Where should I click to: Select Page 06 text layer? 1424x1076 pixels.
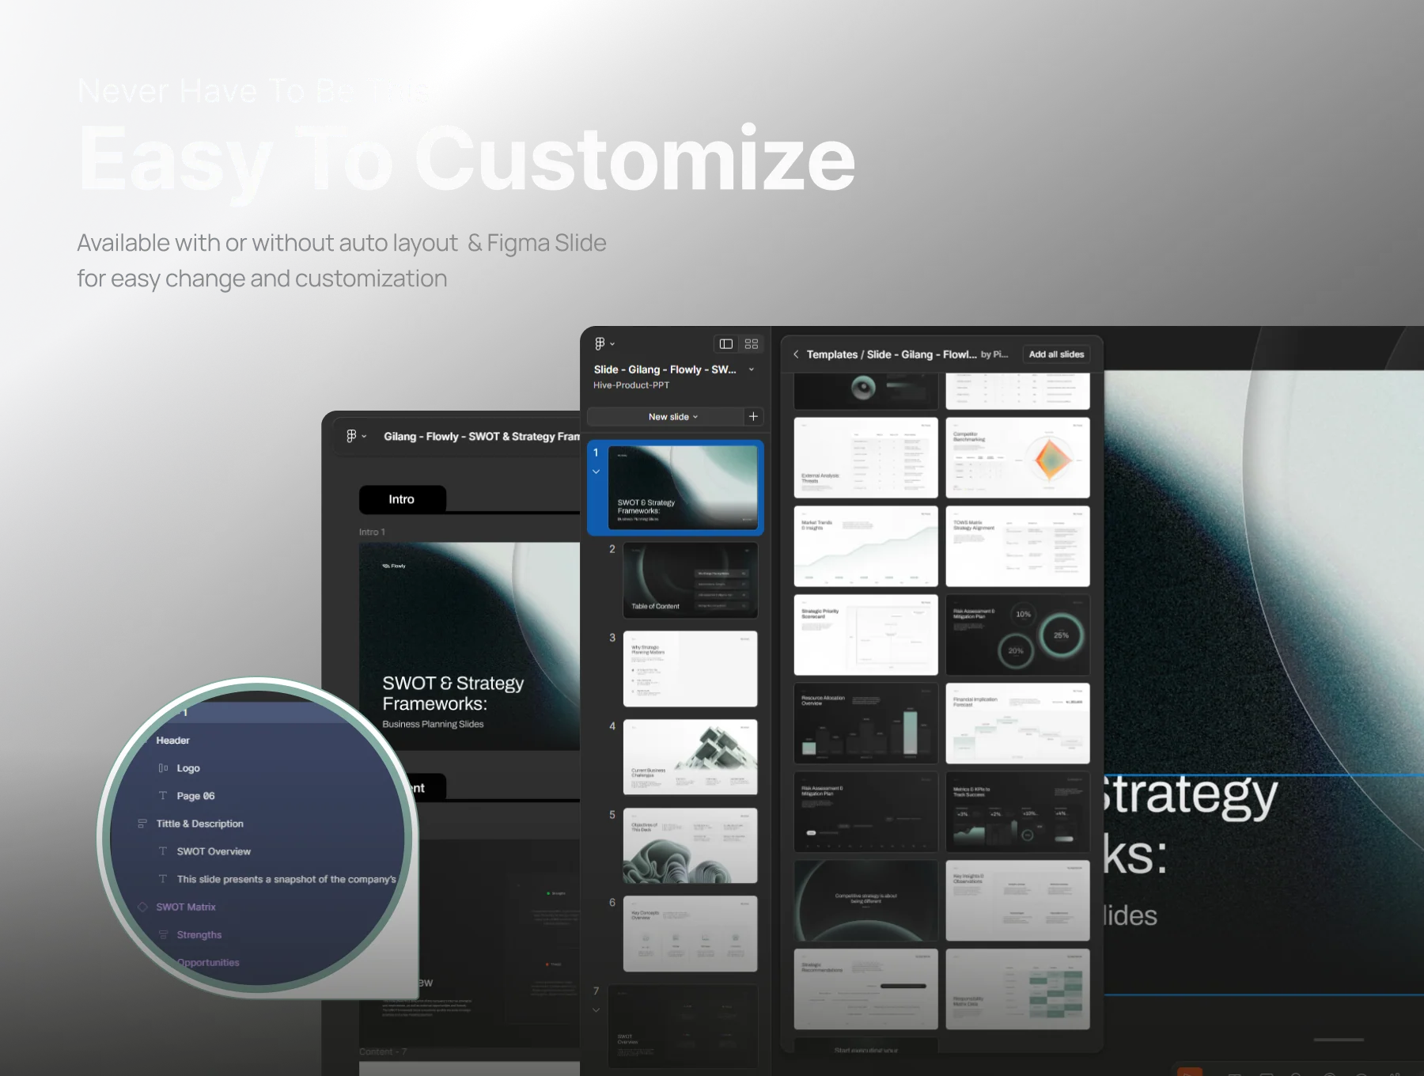click(195, 796)
